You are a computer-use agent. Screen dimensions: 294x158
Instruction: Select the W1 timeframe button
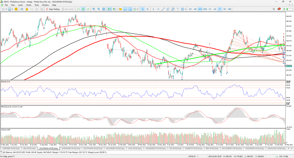tap(224, 9)
